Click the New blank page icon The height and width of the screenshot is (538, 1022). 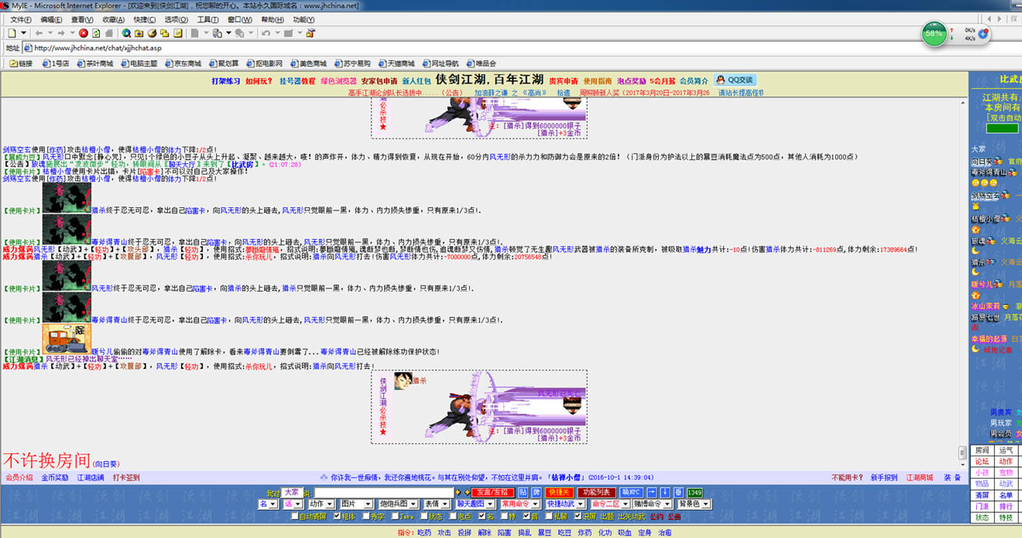(11, 33)
